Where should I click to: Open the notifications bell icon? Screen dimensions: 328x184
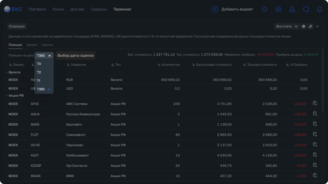coord(320,9)
